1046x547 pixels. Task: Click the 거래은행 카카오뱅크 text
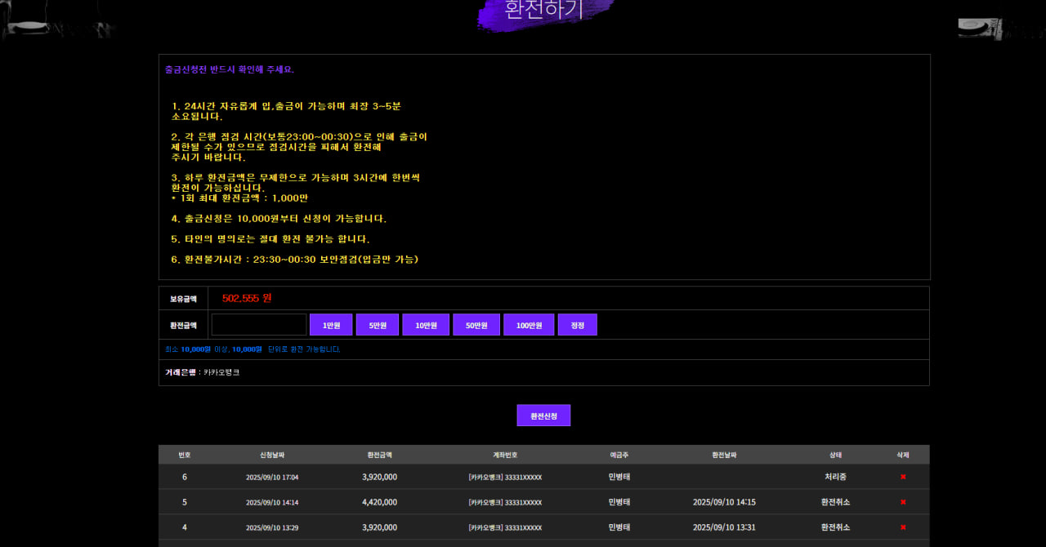(x=203, y=372)
